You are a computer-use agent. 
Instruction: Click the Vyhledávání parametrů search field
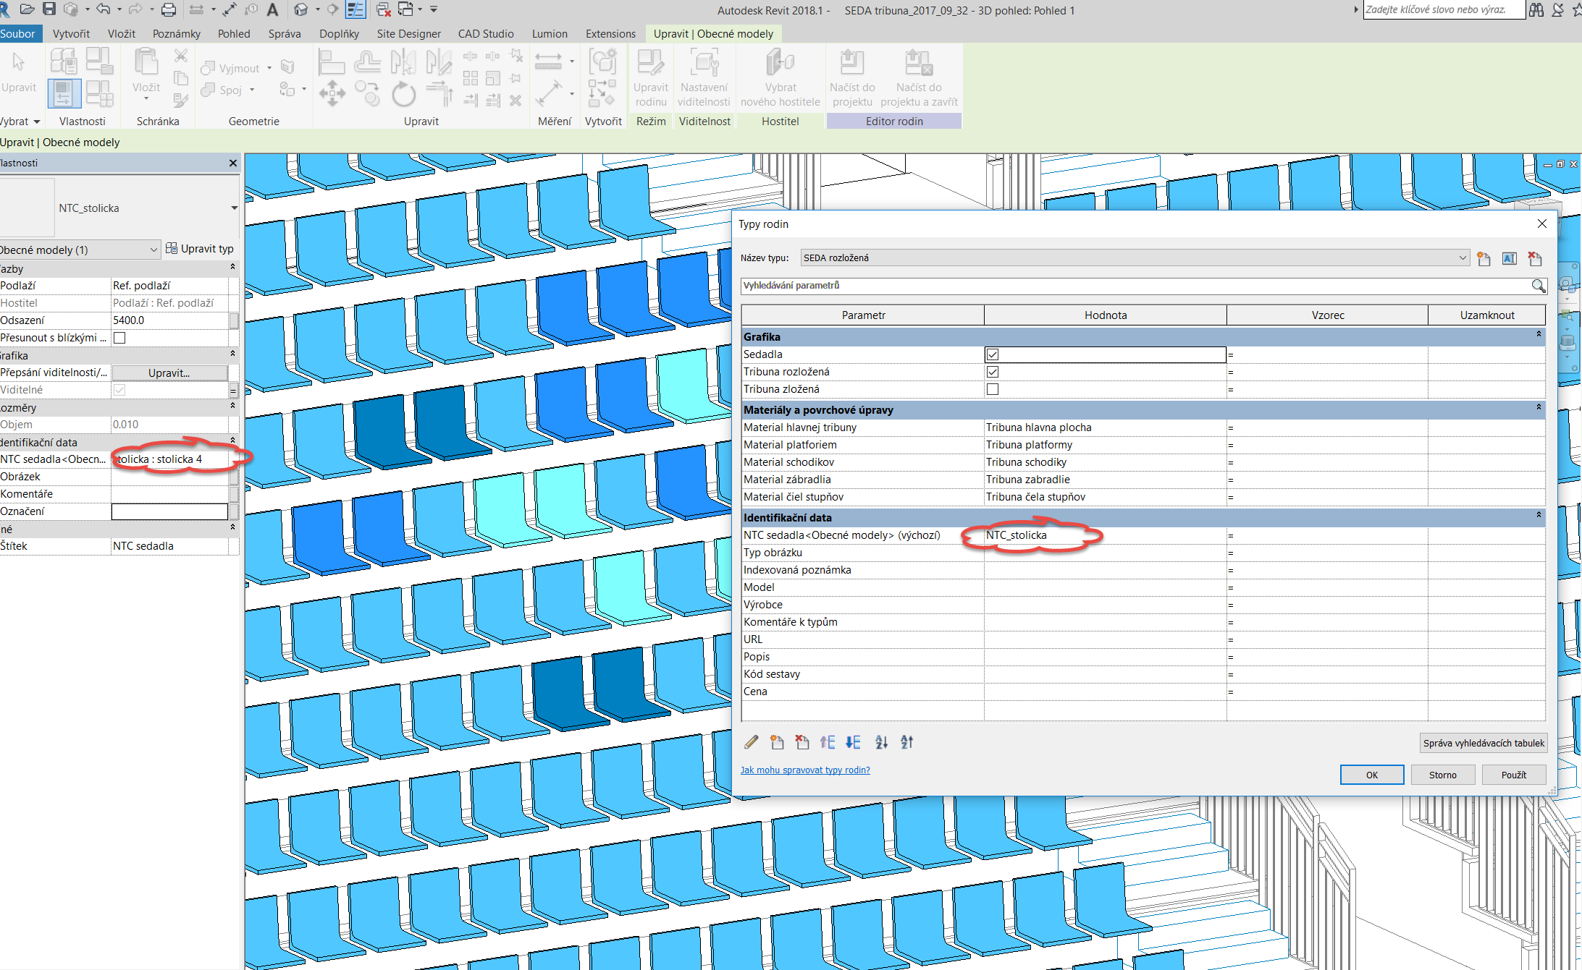pyautogui.click(x=1135, y=286)
